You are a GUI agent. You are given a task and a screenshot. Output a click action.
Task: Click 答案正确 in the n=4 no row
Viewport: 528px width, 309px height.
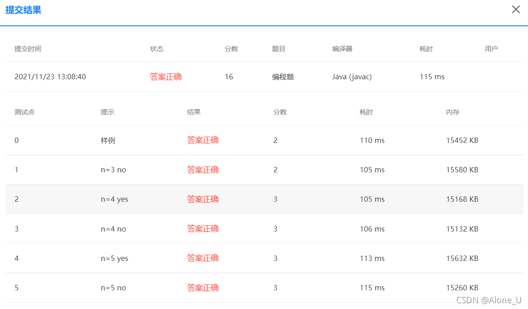[203, 229]
